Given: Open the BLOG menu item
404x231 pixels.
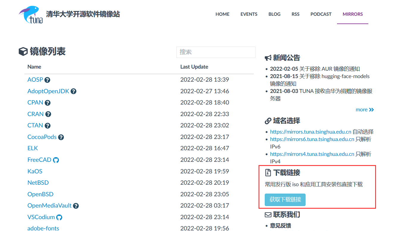Looking at the screenshot, I should 274,14.
